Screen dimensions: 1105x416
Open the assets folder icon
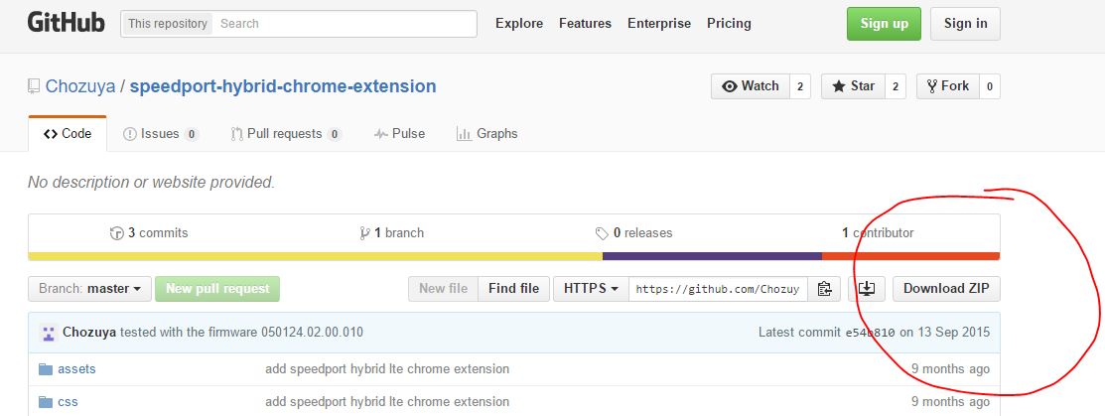click(x=45, y=369)
